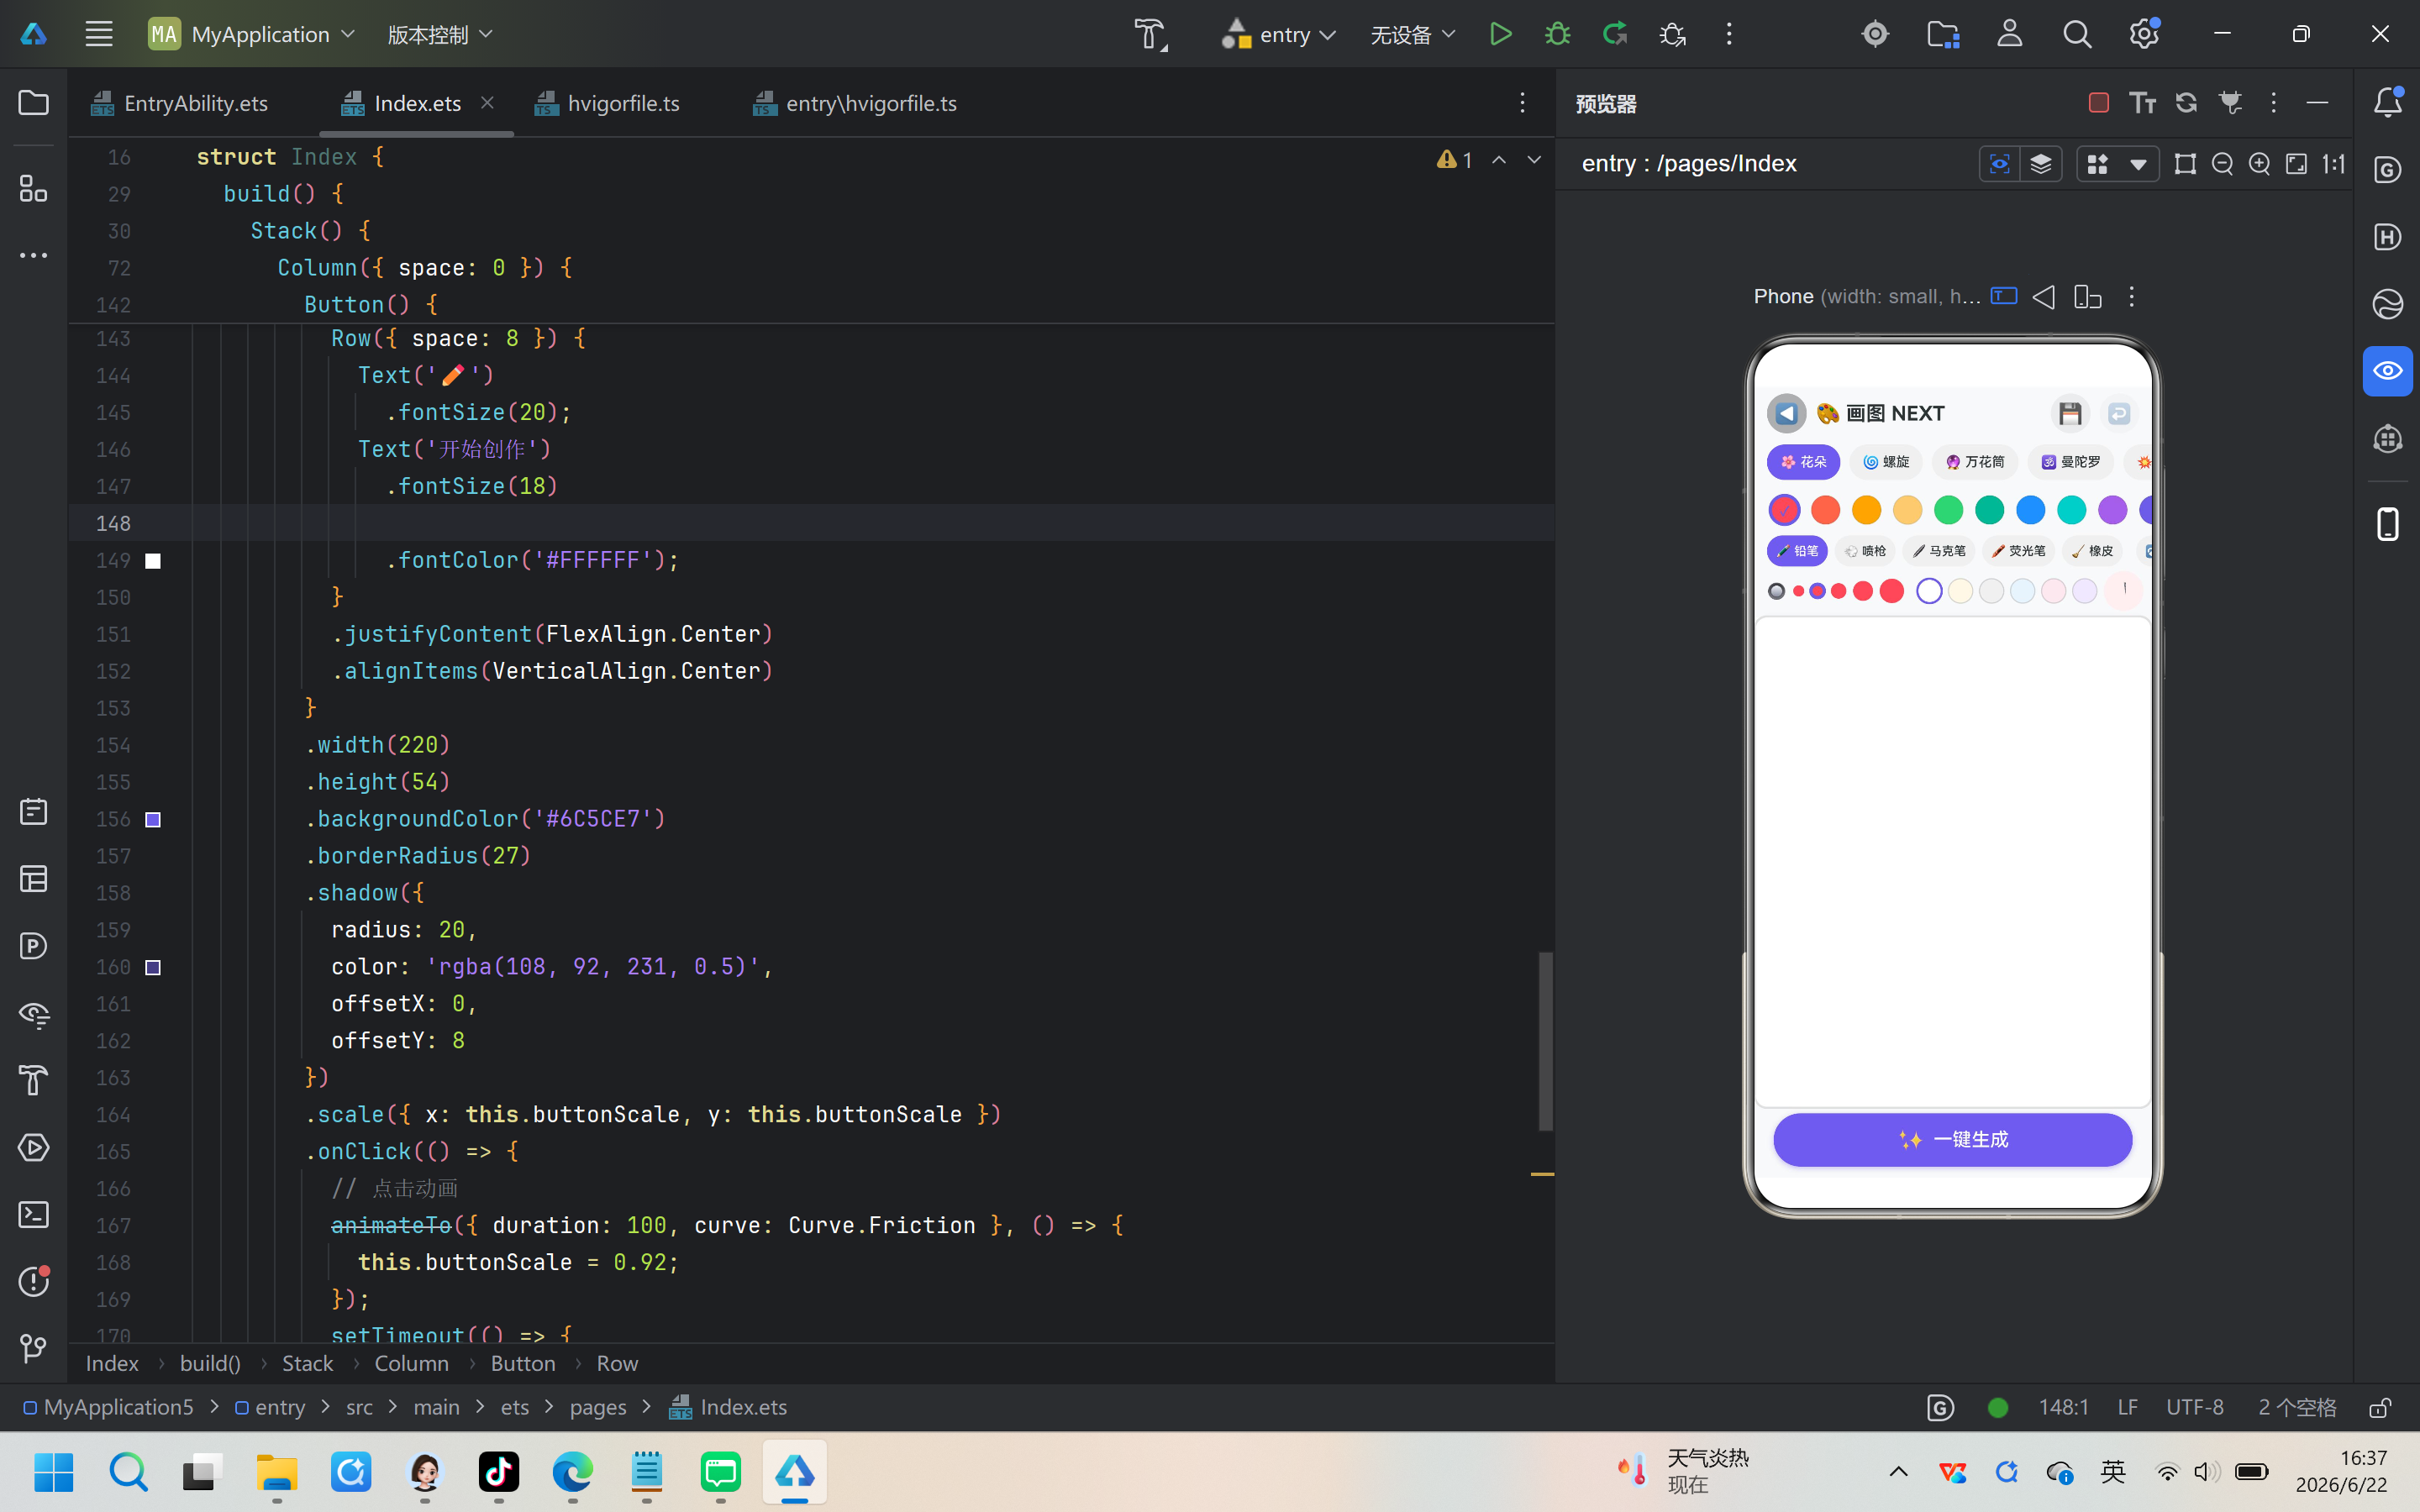Viewport: 2420px width, 1512px height.
Task: Click the 一键生成 button in the phone preview
Action: 1952,1139
